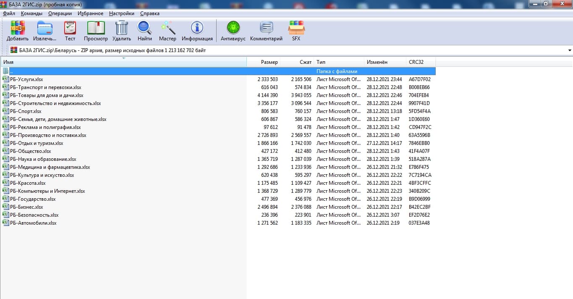
Task: Sort by the Сжат column header
Action: tap(297, 62)
